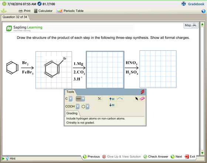Click the red reset arrows icon
207x163 pixels.
point(142,92)
